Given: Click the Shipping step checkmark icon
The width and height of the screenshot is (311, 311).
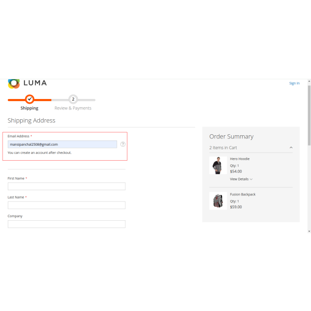Looking at the screenshot, I should click(x=30, y=99).
